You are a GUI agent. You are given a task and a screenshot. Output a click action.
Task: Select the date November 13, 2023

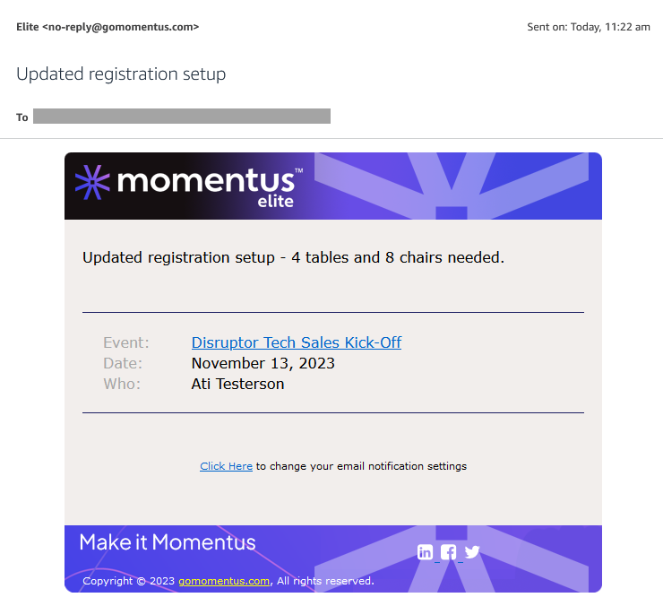(x=263, y=363)
